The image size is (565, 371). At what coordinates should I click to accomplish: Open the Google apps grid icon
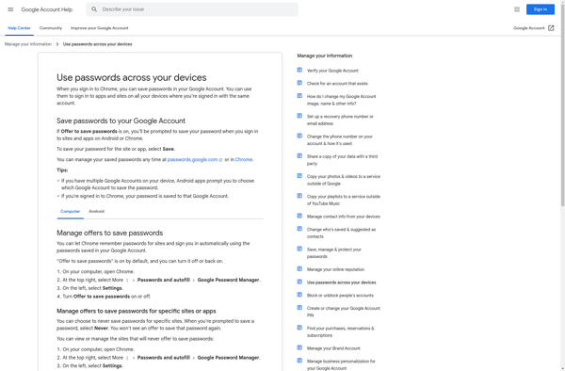pos(517,9)
